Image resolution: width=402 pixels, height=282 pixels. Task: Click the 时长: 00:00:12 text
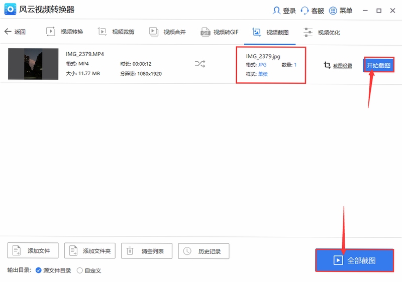[136, 64]
